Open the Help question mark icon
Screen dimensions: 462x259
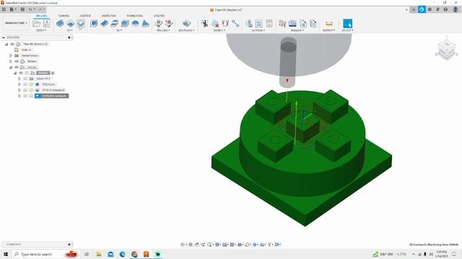pyautogui.click(x=445, y=9)
